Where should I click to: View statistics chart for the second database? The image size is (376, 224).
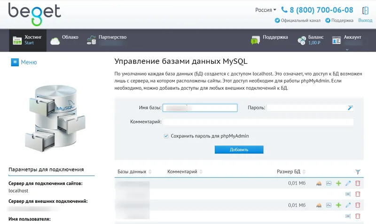coord(329,205)
